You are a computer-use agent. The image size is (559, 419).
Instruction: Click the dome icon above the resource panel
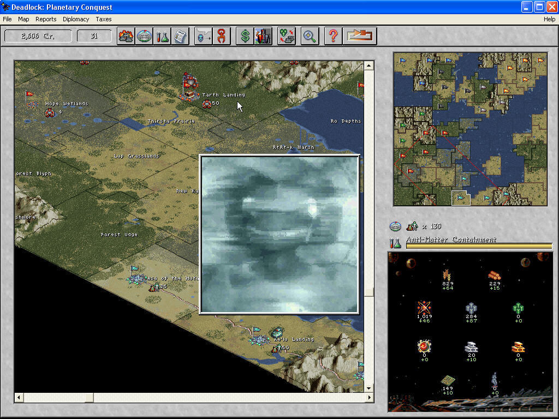(395, 226)
